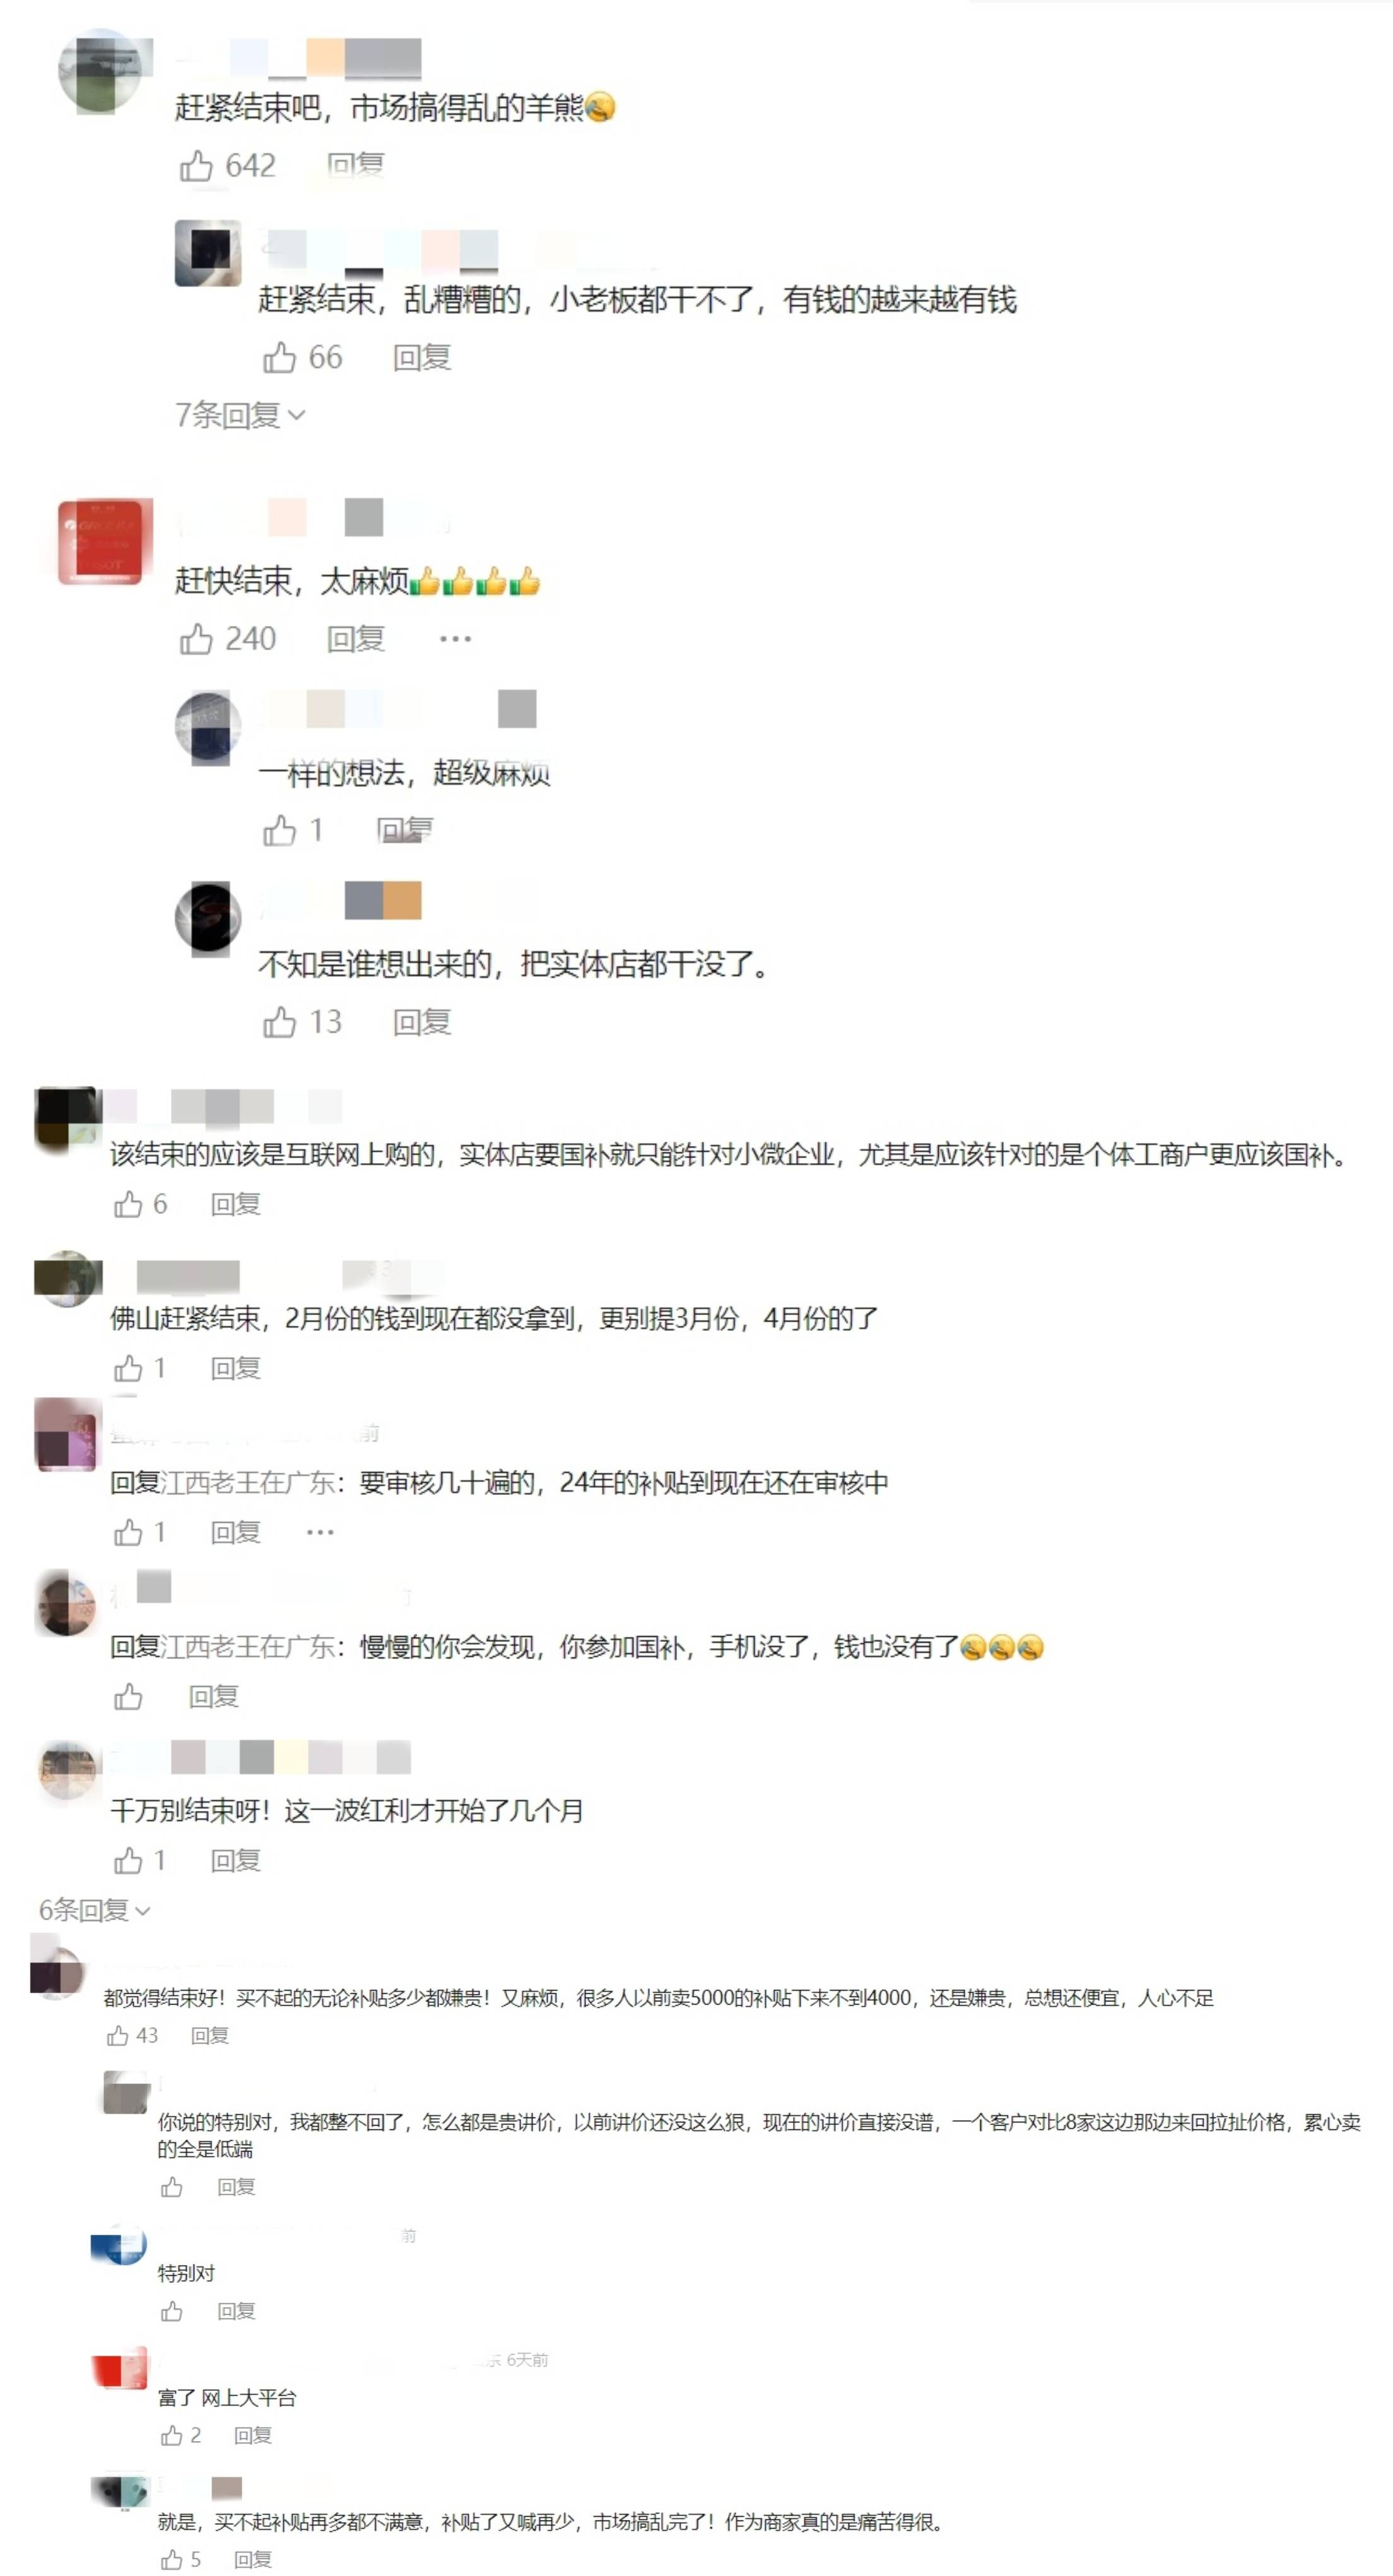Open more options on the 要审核几十遍的 reply
The width and height of the screenshot is (1393, 2576).
[x=320, y=1532]
